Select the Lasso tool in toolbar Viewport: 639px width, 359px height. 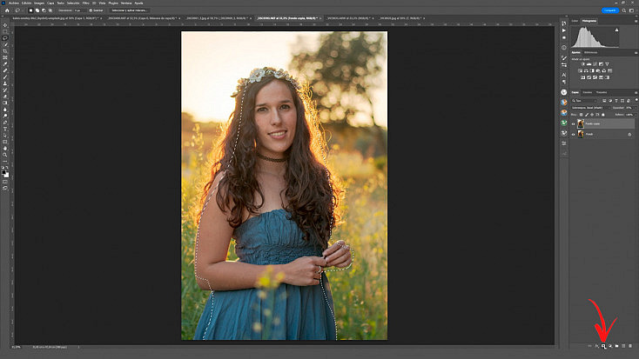pos(5,38)
